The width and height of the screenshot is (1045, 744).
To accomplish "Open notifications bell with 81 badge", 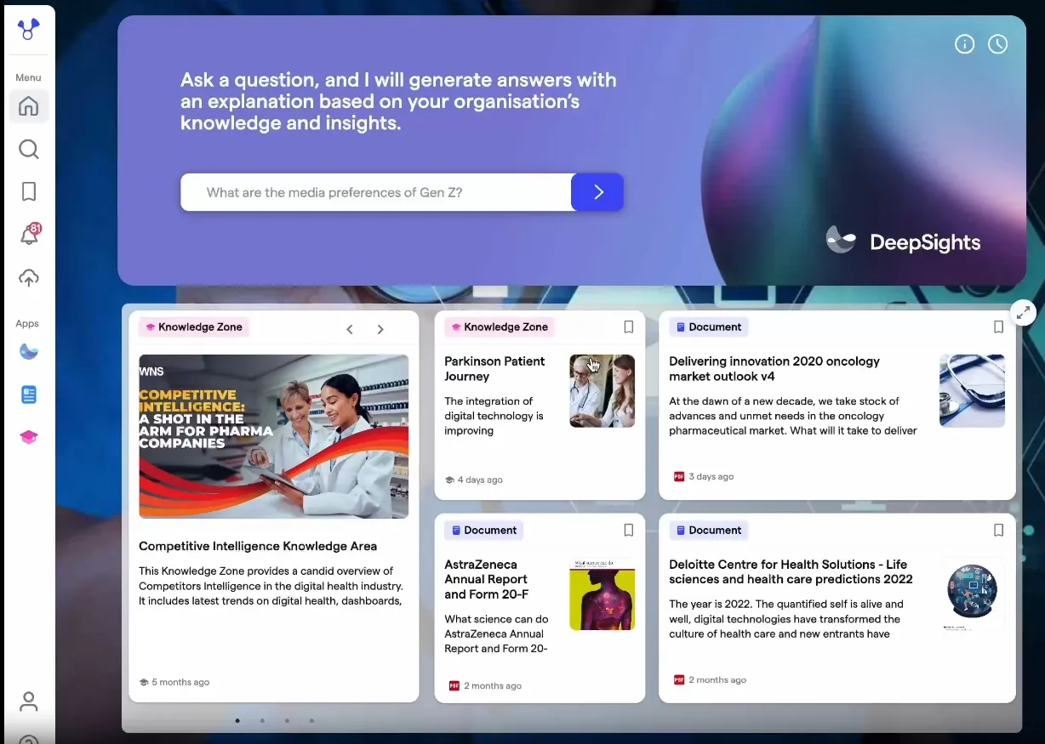I will pyautogui.click(x=30, y=235).
